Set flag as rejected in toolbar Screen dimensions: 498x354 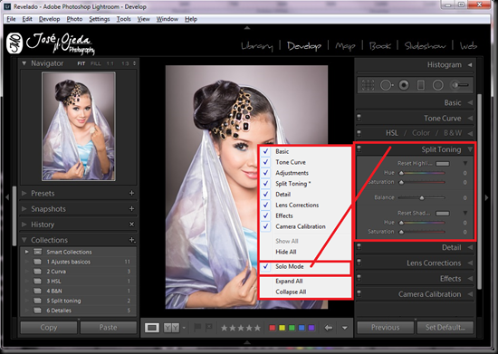[208, 328]
